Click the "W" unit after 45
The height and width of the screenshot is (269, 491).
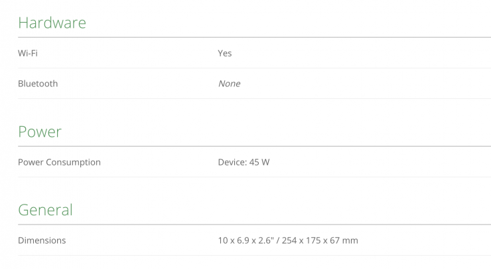click(x=265, y=162)
